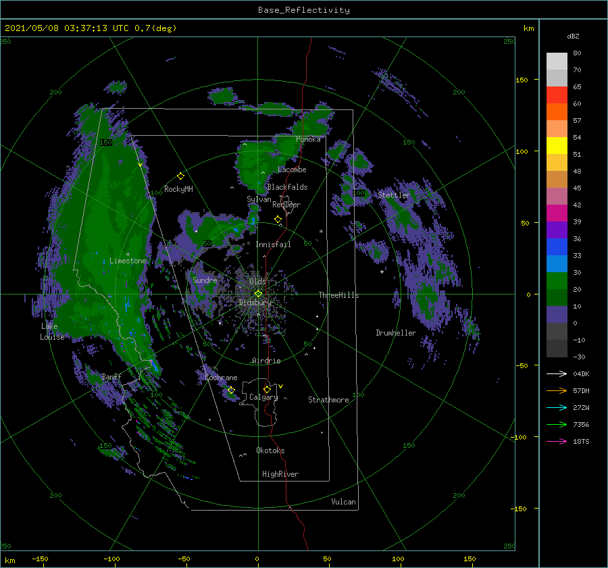Select the Okotoks label
Image resolution: width=608 pixels, height=568 pixels.
click(x=271, y=450)
